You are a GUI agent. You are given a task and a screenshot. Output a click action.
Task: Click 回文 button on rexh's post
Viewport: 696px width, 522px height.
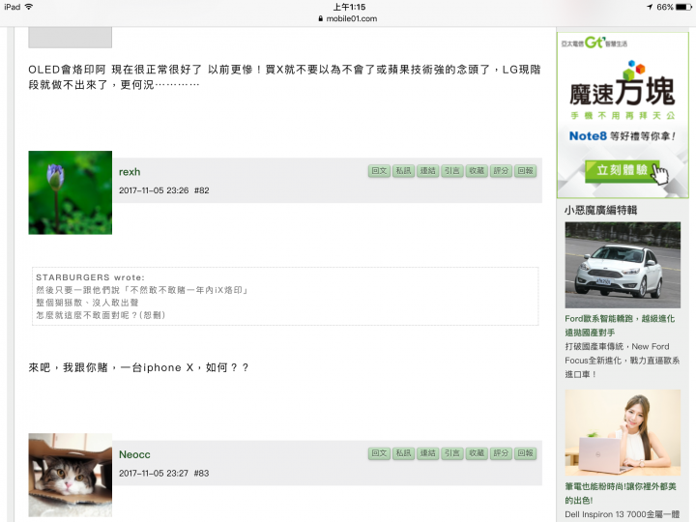tap(379, 171)
